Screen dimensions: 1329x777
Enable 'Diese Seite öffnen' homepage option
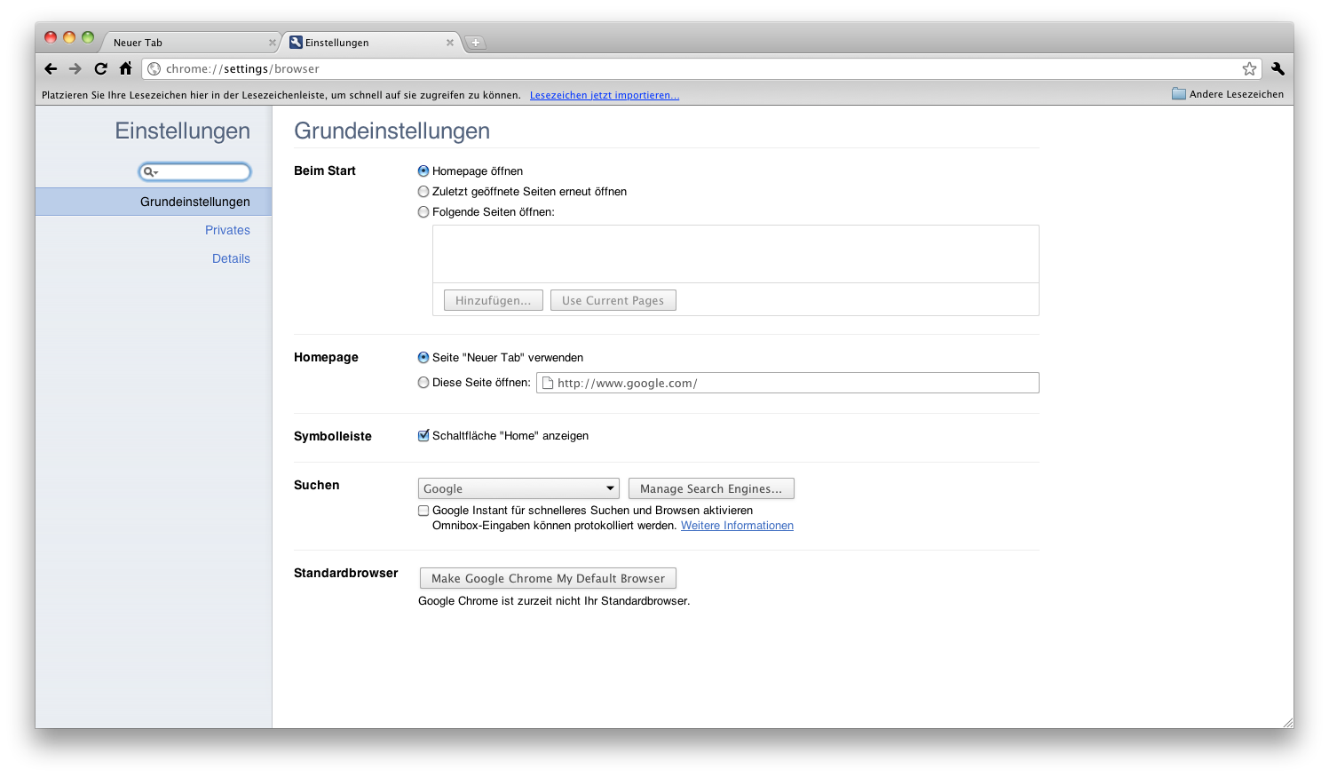tap(423, 382)
